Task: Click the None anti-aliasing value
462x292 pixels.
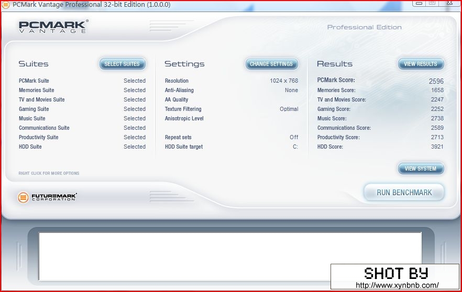Action: click(291, 90)
